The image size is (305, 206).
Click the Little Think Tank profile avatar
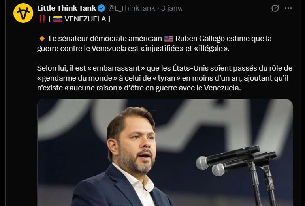[23, 13]
